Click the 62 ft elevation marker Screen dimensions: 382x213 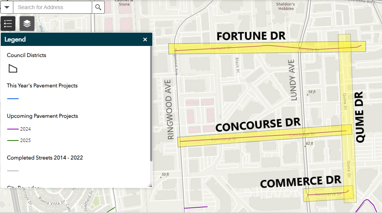[x=309, y=144]
